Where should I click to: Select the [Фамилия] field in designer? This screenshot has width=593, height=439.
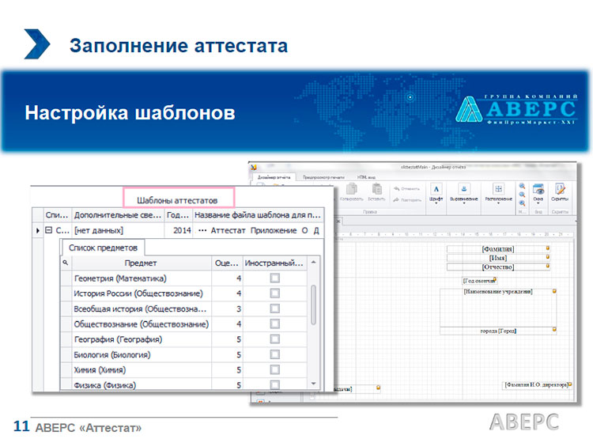click(497, 249)
